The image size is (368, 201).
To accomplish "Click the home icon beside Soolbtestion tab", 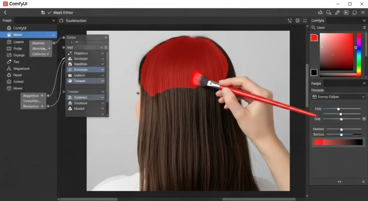I will tap(61, 21).
